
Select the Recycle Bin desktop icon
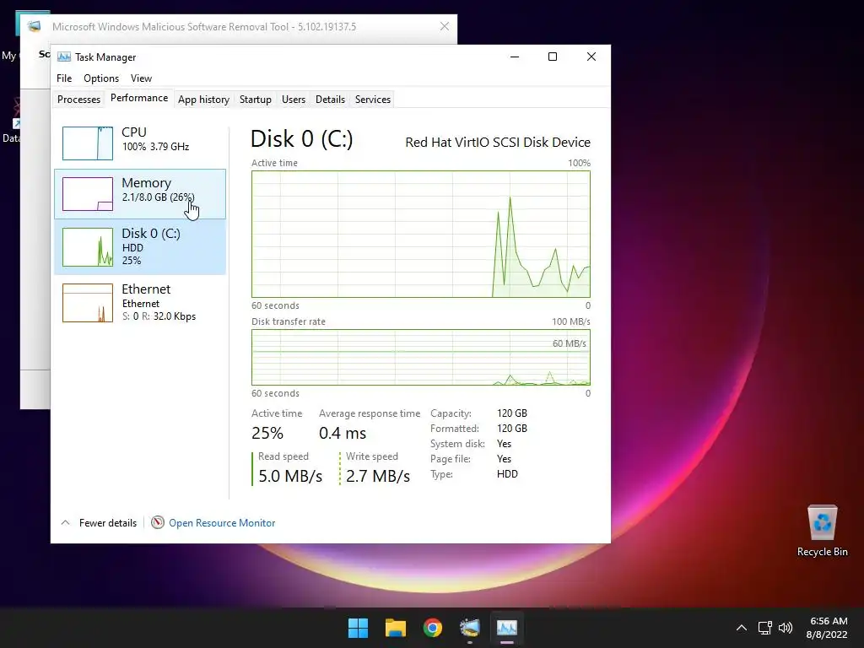click(x=822, y=531)
